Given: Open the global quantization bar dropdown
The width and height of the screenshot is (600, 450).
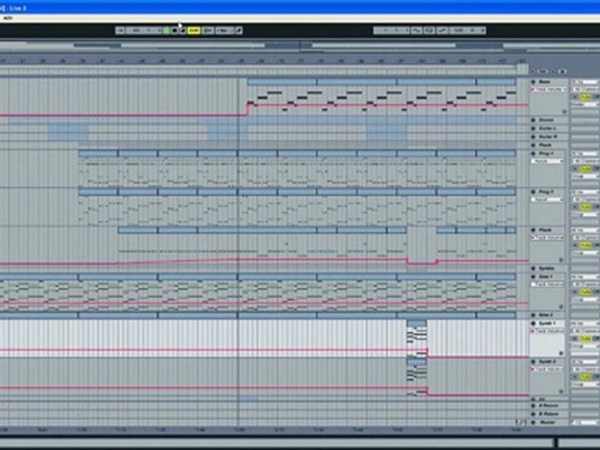Looking at the screenshot, I should point(224,31).
